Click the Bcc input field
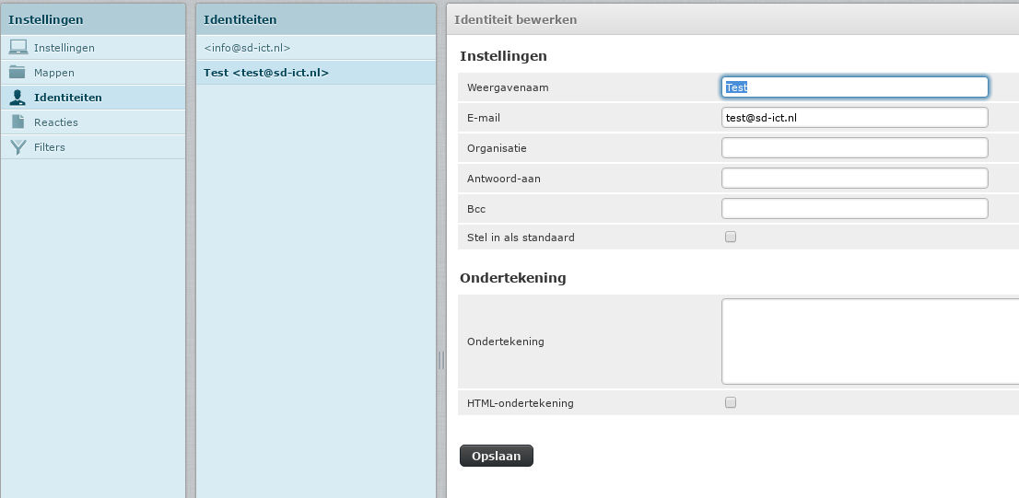 pos(855,208)
